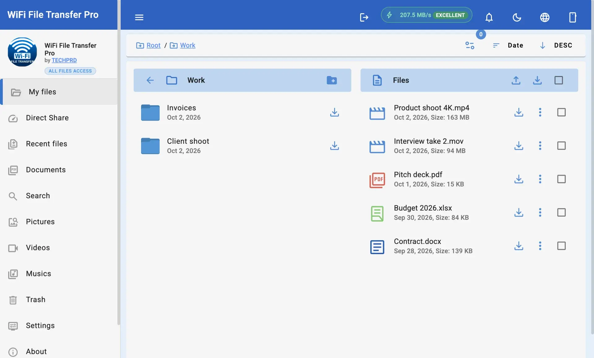Viewport: 594px width, 358px height.
Task: Click Root breadcrumb link
Action: tap(153, 45)
